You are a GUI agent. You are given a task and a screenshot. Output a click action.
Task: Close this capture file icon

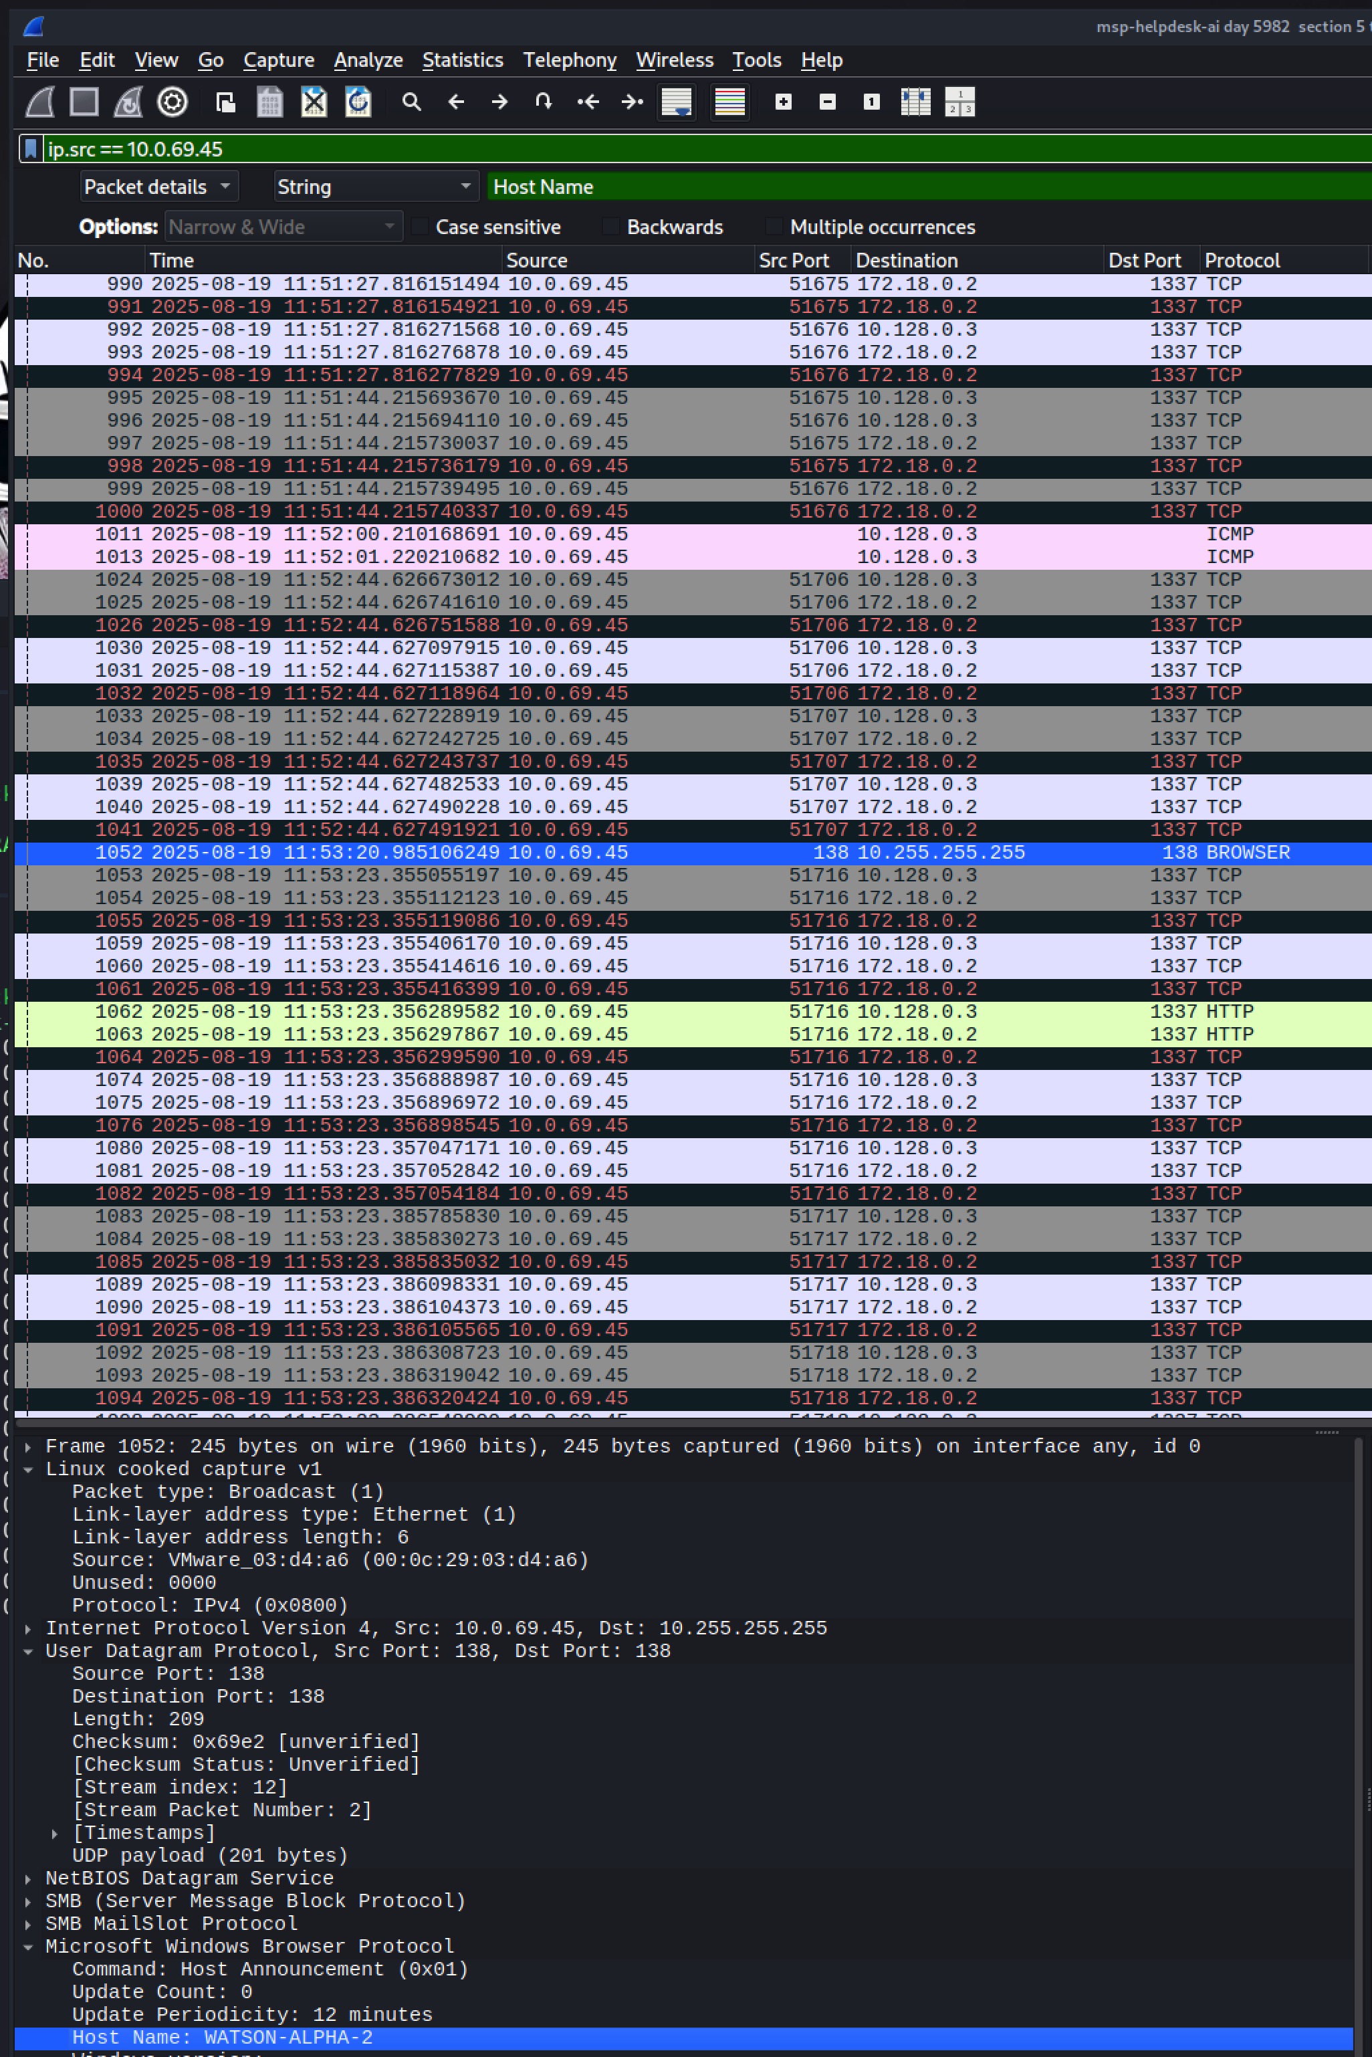(314, 102)
